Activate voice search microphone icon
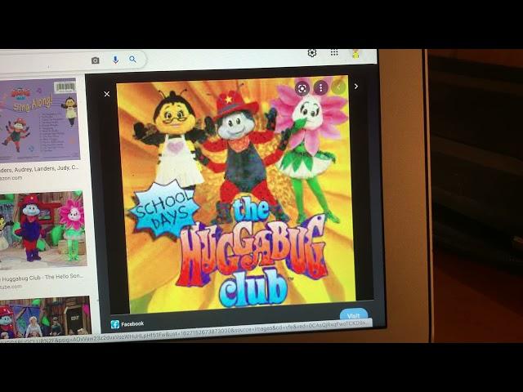 click(115, 60)
